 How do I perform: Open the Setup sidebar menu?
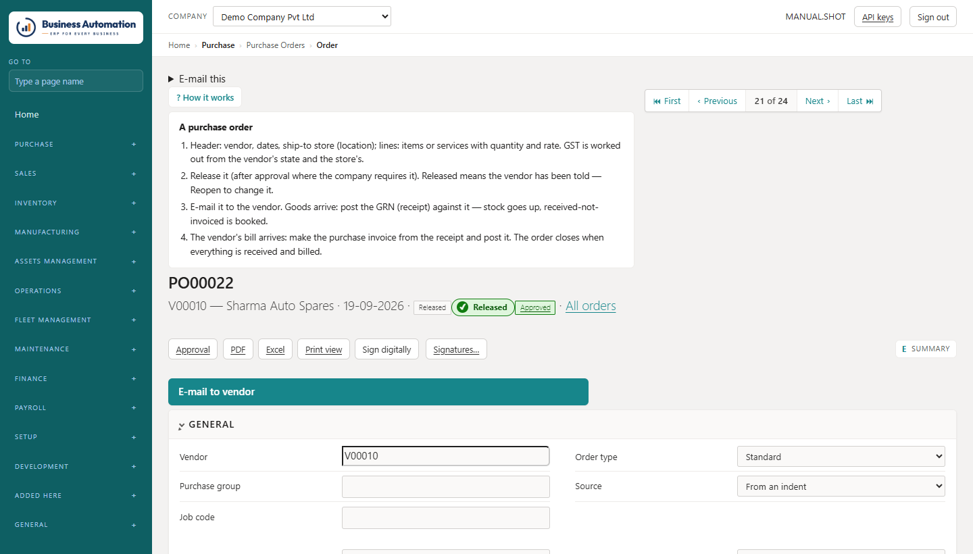click(76, 437)
